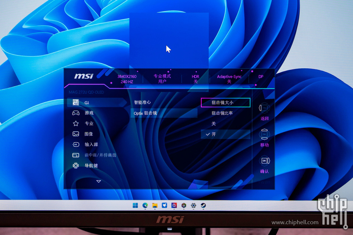Screen dimensions: 353x235
Task: Click the DP input indicator
Action: (261, 77)
